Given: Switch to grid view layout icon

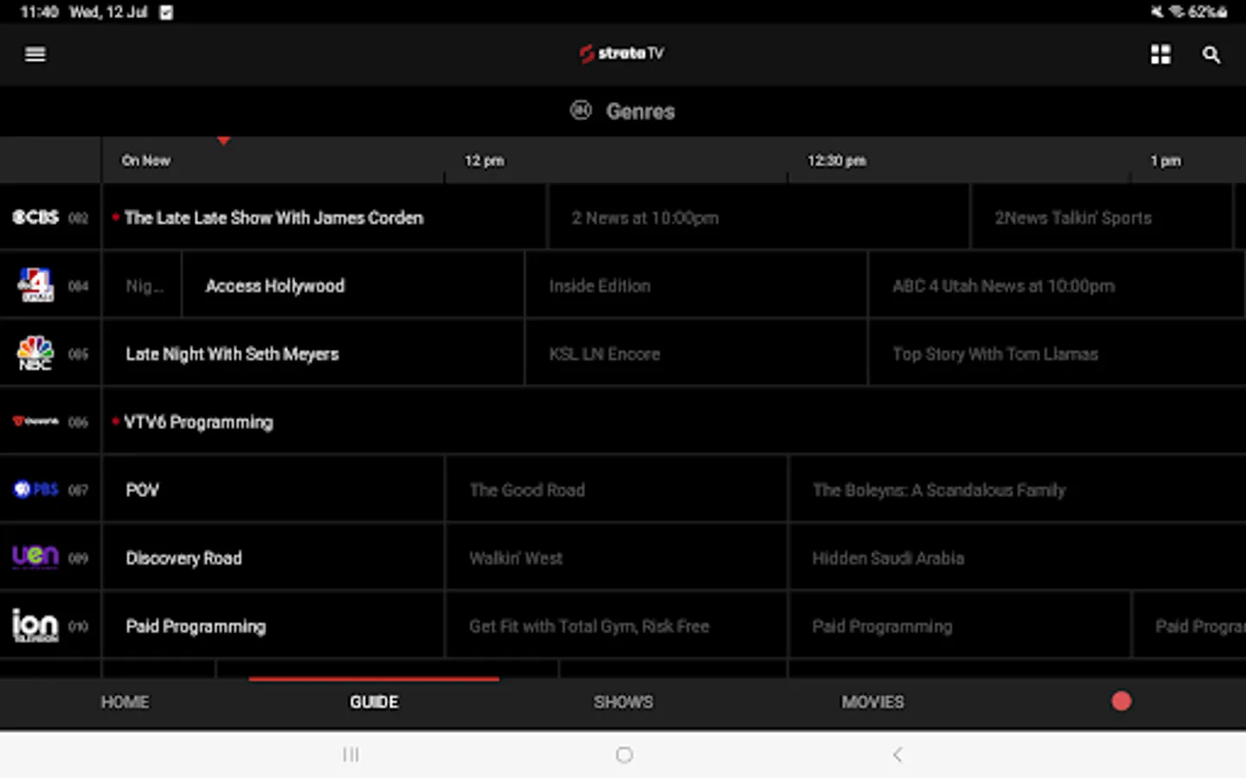Looking at the screenshot, I should coord(1160,54).
